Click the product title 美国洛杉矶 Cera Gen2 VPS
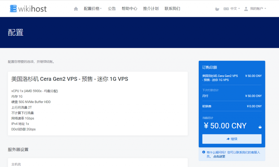 coord(69,79)
